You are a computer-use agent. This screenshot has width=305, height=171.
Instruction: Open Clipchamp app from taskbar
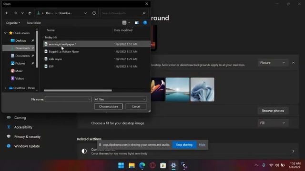(184, 165)
